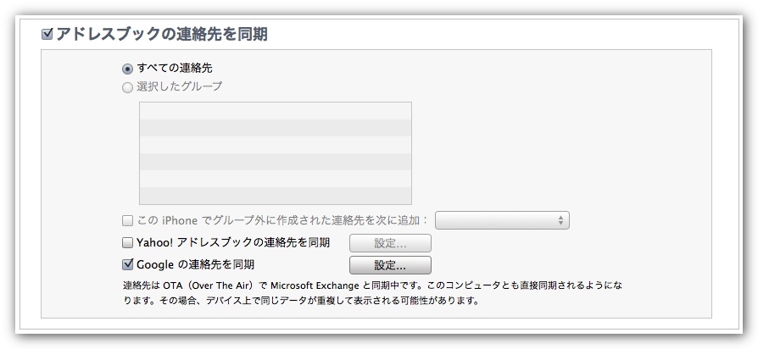Click the second row of the groups list
This screenshot has width=758, height=349.
[x=275, y=128]
